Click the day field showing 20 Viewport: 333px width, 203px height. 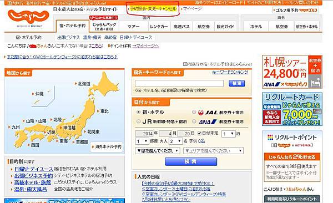184,134
